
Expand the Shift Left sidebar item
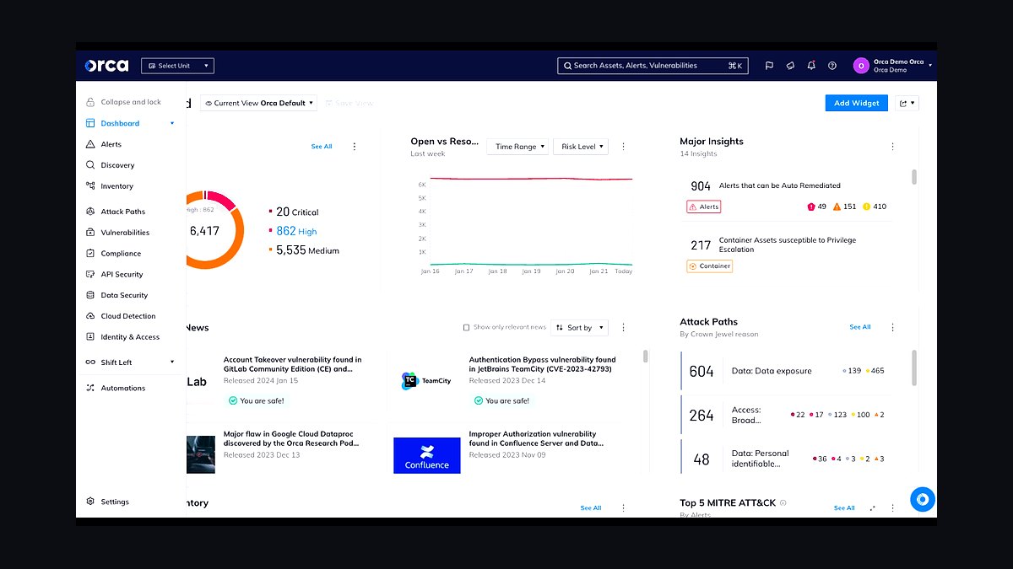pyautogui.click(x=131, y=362)
